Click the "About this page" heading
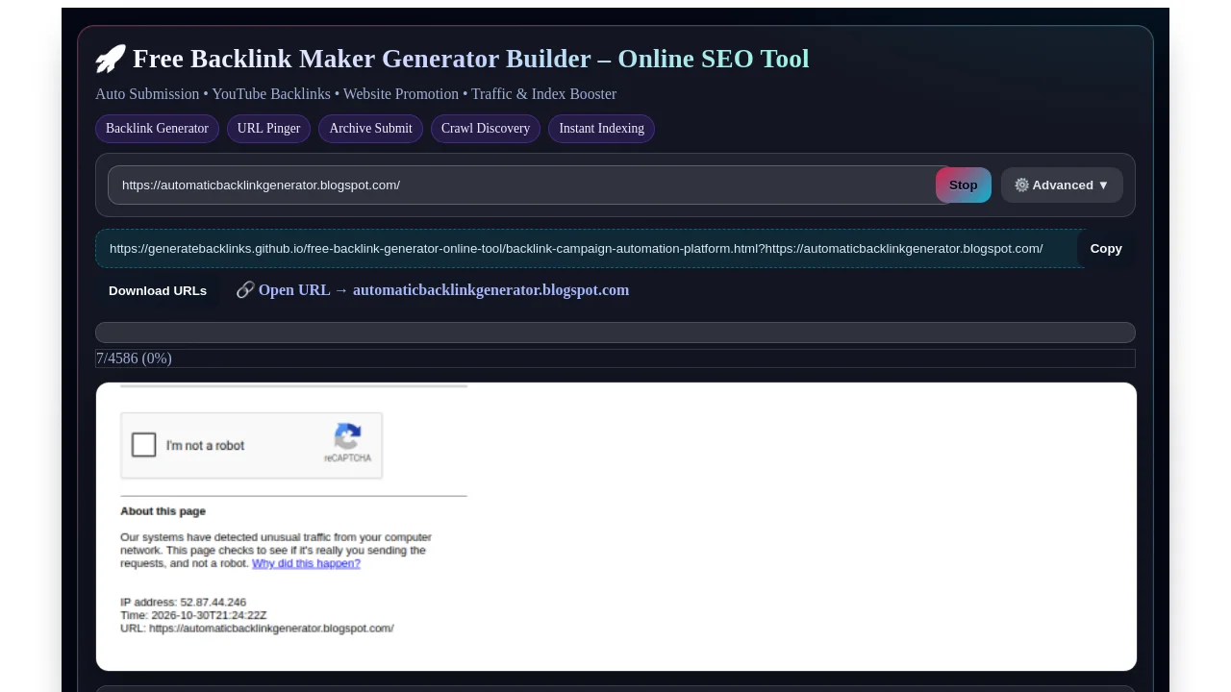 click(163, 511)
